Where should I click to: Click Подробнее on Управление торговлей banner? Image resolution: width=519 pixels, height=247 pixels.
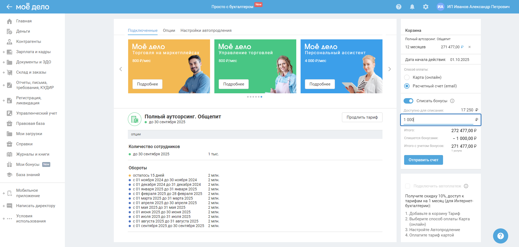coord(234,84)
